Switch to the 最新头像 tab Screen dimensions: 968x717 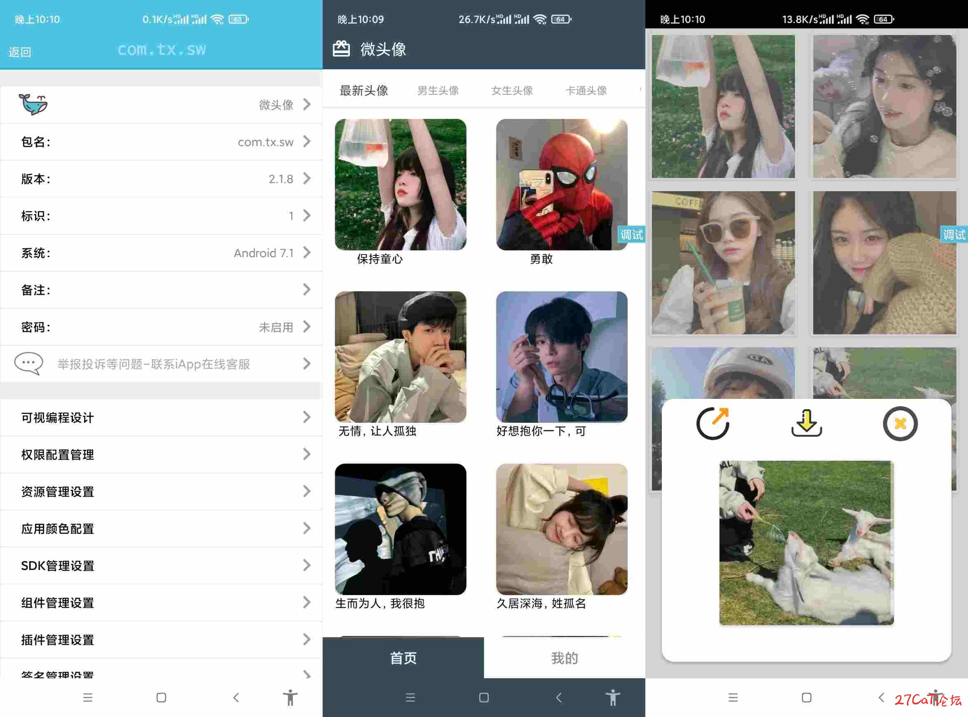click(x=364, y=90)
